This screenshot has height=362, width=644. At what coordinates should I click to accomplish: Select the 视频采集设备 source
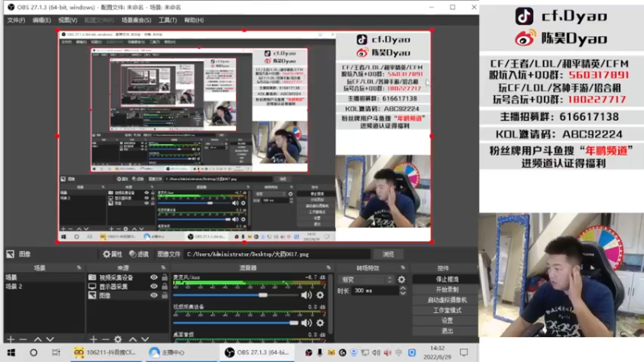(x=117, y=278)
